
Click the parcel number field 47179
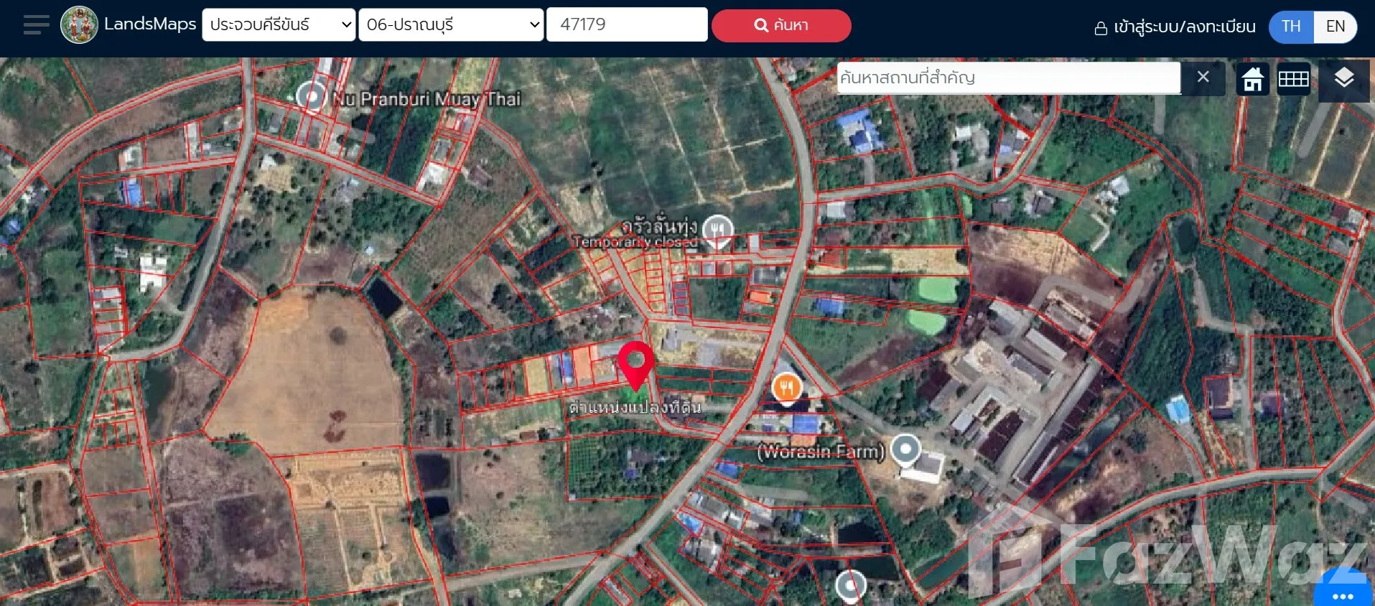point(626,25)
